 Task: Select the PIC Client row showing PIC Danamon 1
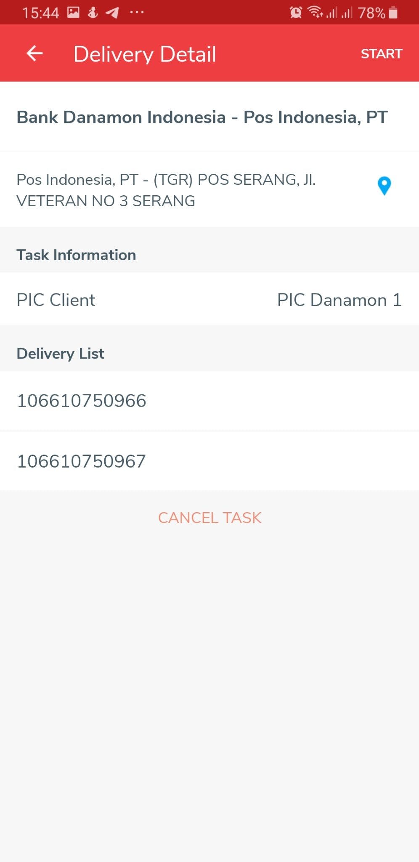[x=209, y=300]
